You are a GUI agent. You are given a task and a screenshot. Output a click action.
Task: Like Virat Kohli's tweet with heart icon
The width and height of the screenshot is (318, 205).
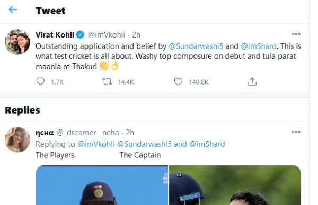178,82
